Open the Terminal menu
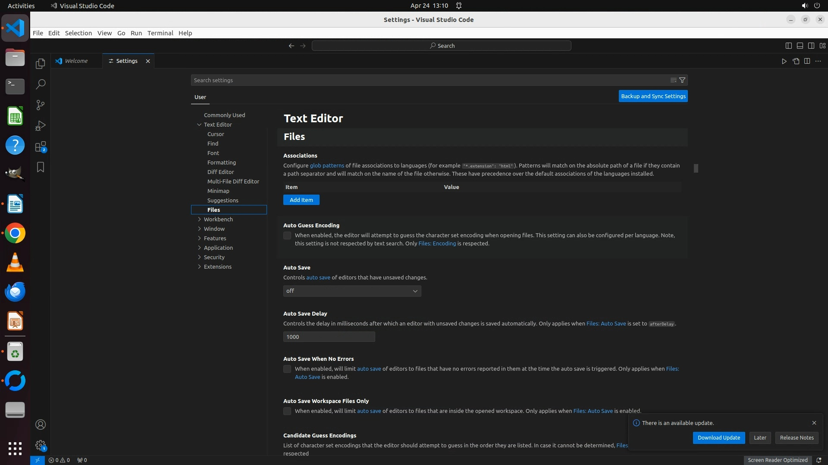 (x=160, y=33)
